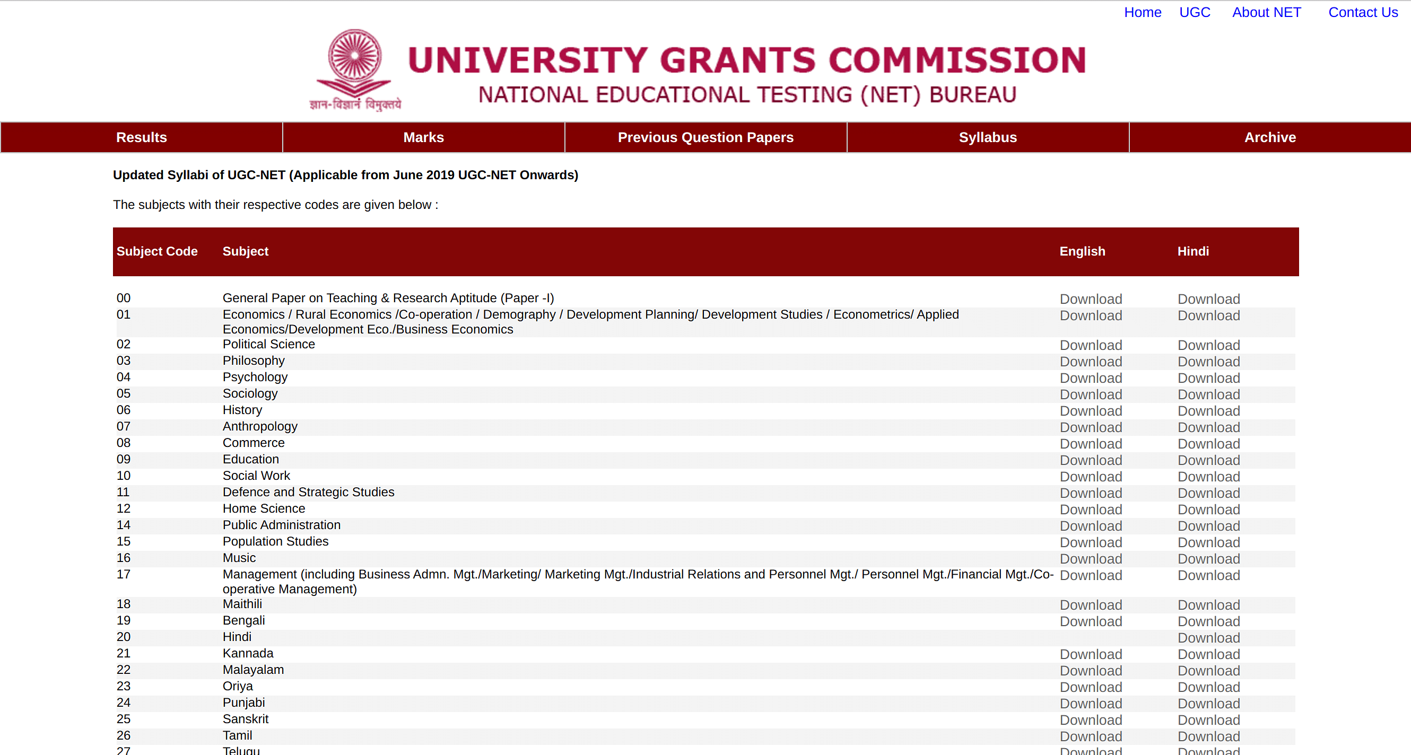The height and width of the screenshot is (755, 1411).
Task: Download Hindi syllabus for Economics (01)
Action: pyautogui.click(x=1208, y=315)
